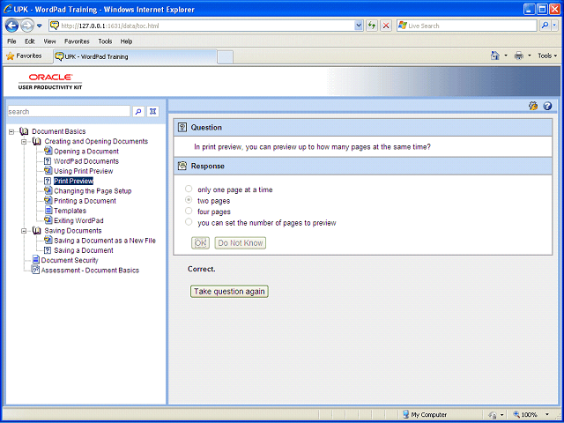Collapse Creating and Opening Documents node

click(24, 142)
